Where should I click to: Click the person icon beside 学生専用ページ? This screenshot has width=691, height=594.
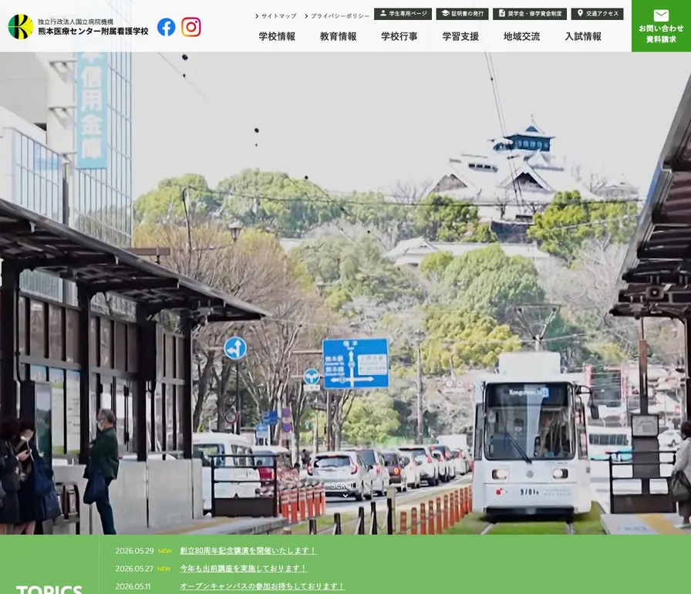tap(383, 14)
